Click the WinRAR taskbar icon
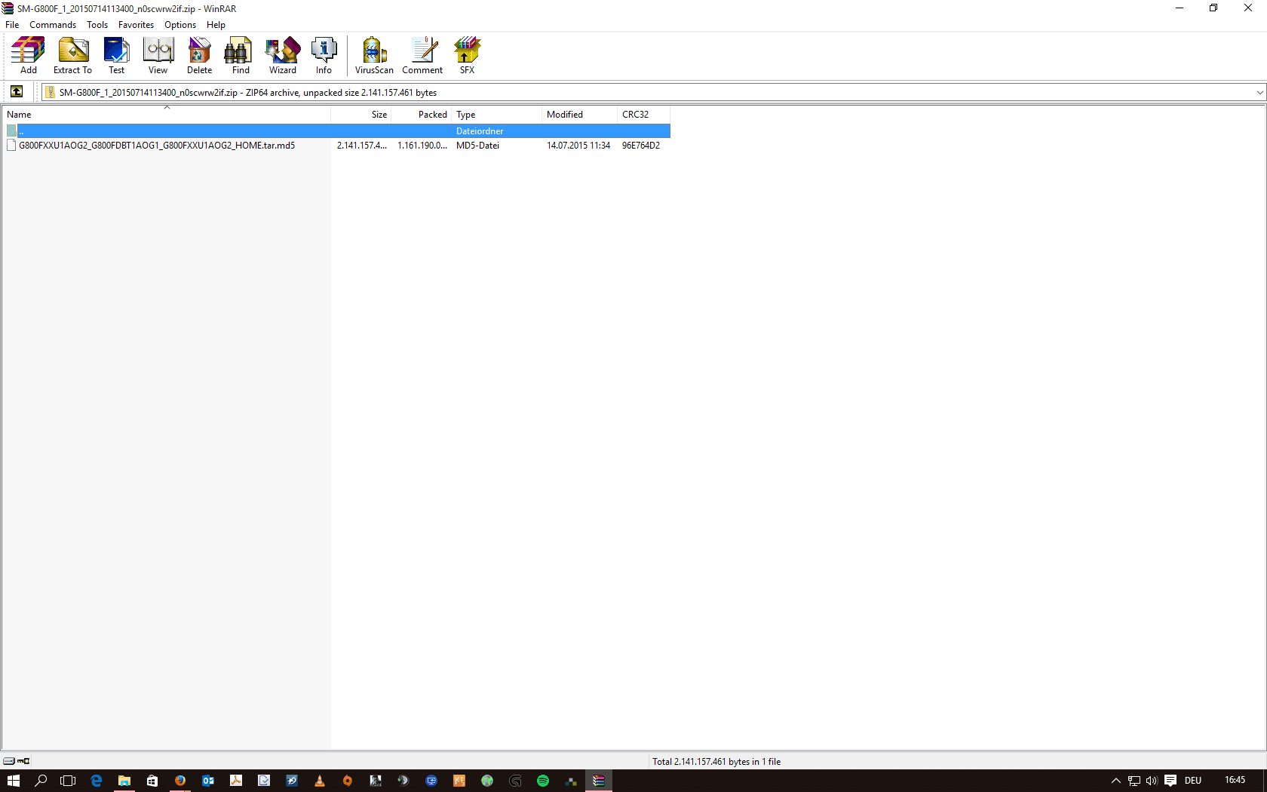Viewport: 1267px width, 792px height. [598, 781]
